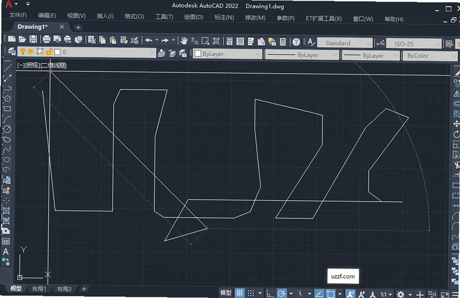Click the workspace switching gear icon

click(401, 295)
